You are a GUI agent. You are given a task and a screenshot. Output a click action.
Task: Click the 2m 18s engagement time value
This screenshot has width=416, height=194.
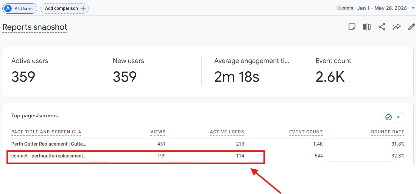click(x=237, y=77)
